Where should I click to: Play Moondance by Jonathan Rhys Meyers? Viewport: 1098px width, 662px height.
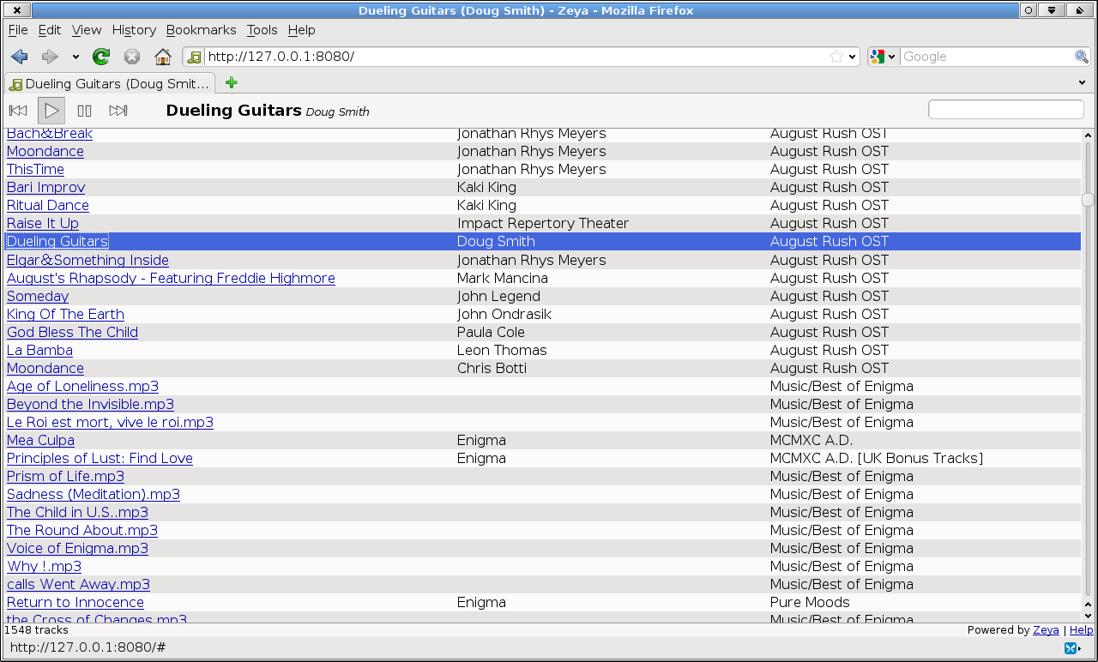point(45,152)
